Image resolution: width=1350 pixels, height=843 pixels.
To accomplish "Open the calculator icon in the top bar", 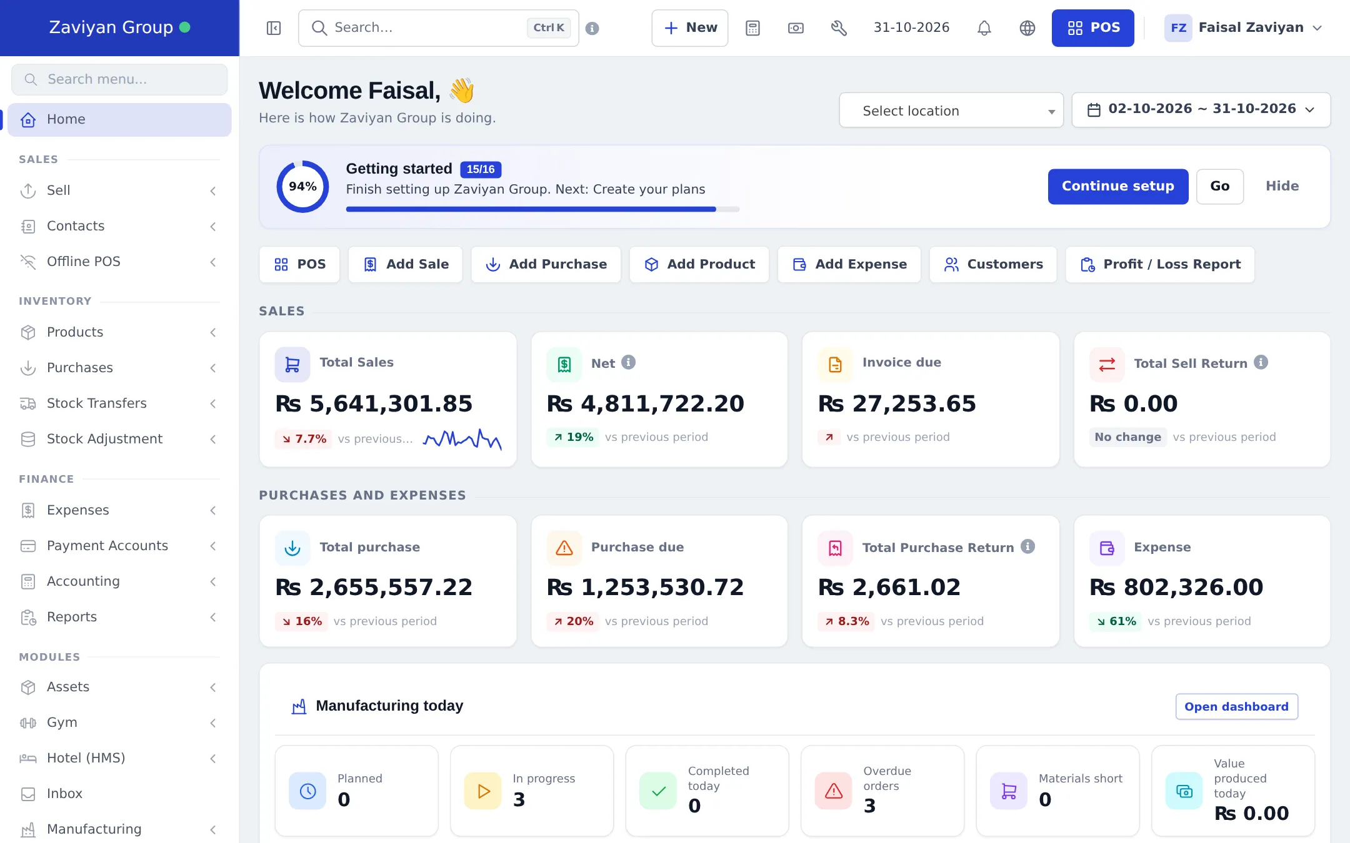I will coord(752,28).
